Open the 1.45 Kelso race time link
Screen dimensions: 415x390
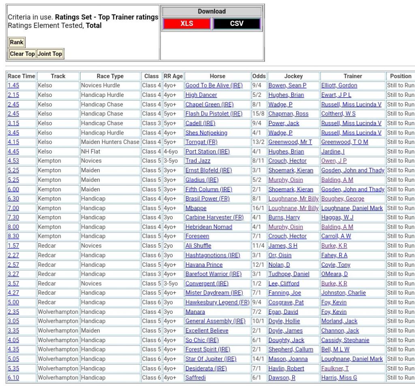pyautogui.click(x=13, y=86)
